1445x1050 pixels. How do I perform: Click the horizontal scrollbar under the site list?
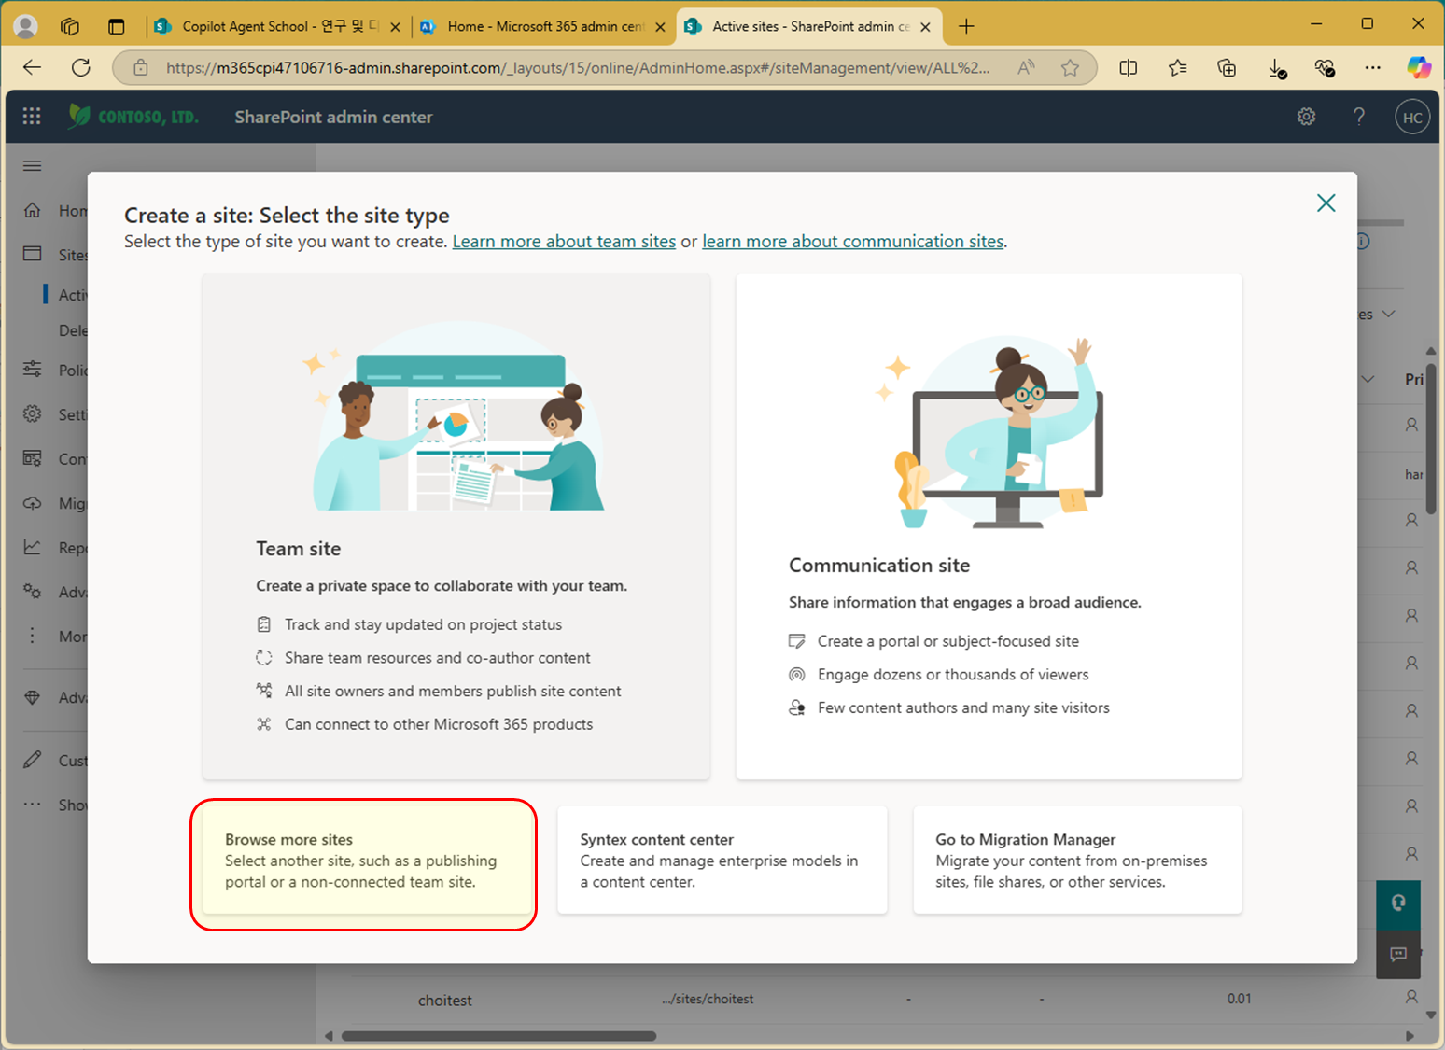(498, 1036)
